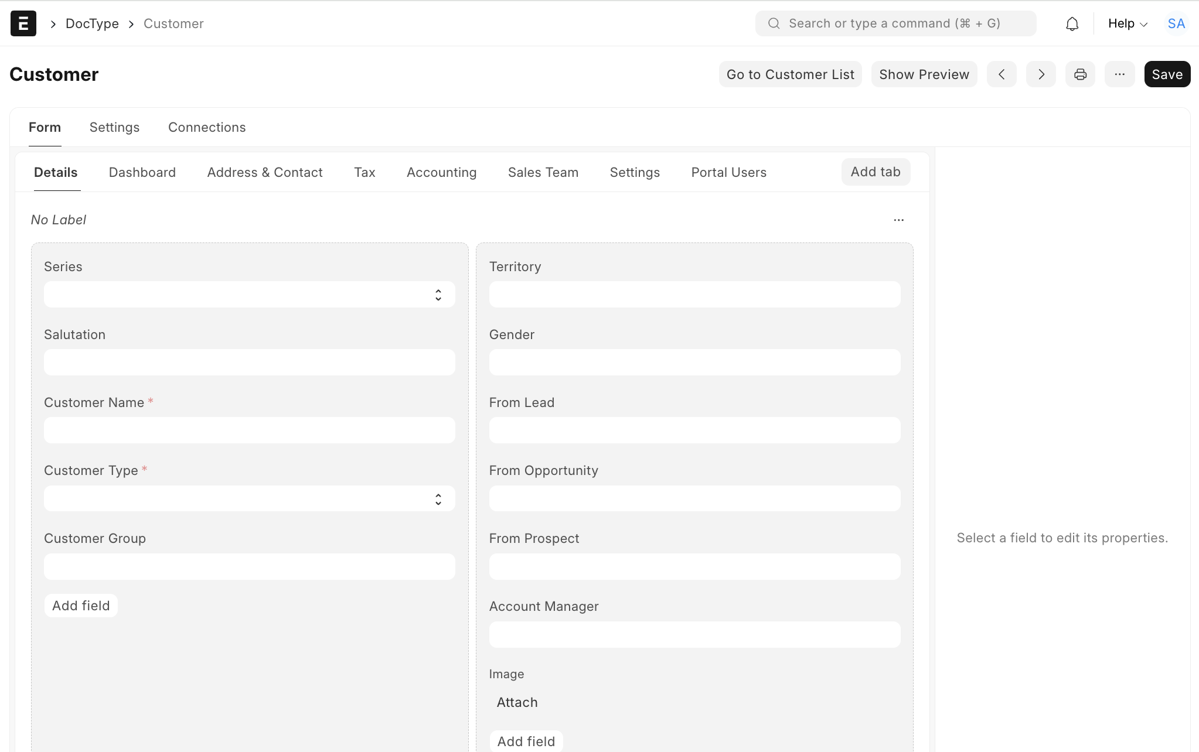Switch to the Accounting tab
This screenshot has height=752, width=1199.
click(x=441, y=172)
